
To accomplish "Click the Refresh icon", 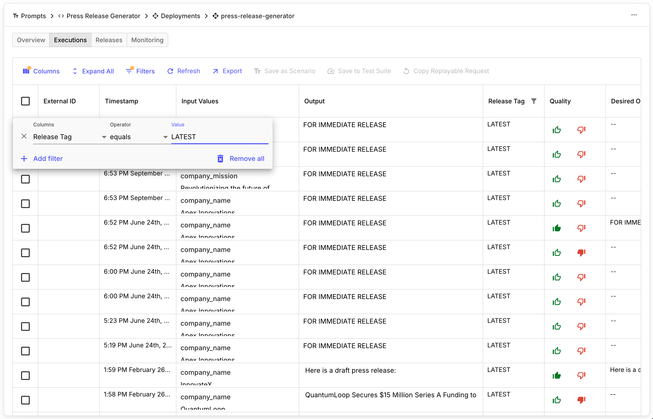I will pyautogui.click(x=170, y=71).
